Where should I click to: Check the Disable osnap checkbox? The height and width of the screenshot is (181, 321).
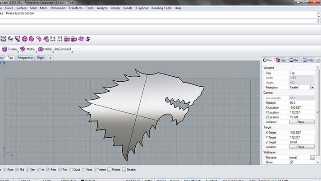(124, 170)
